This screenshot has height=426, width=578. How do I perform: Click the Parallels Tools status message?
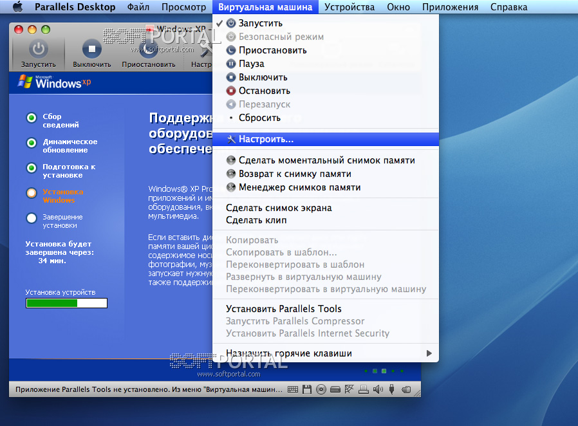click(149, 389)
